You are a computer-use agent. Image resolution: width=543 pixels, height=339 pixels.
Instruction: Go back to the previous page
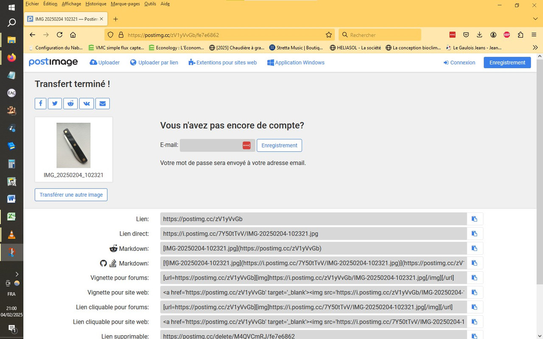pos(33,35)
